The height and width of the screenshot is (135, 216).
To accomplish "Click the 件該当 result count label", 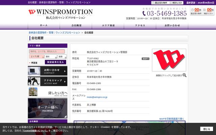I will [x=34, y=63].
